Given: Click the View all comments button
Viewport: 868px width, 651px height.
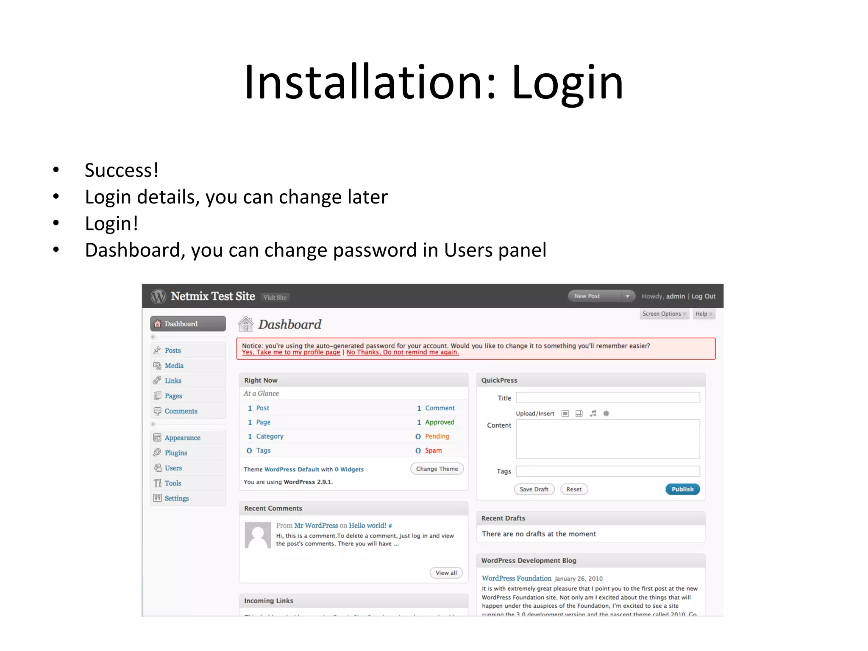Looking at the screenshot, I should (x=446, y=573).
